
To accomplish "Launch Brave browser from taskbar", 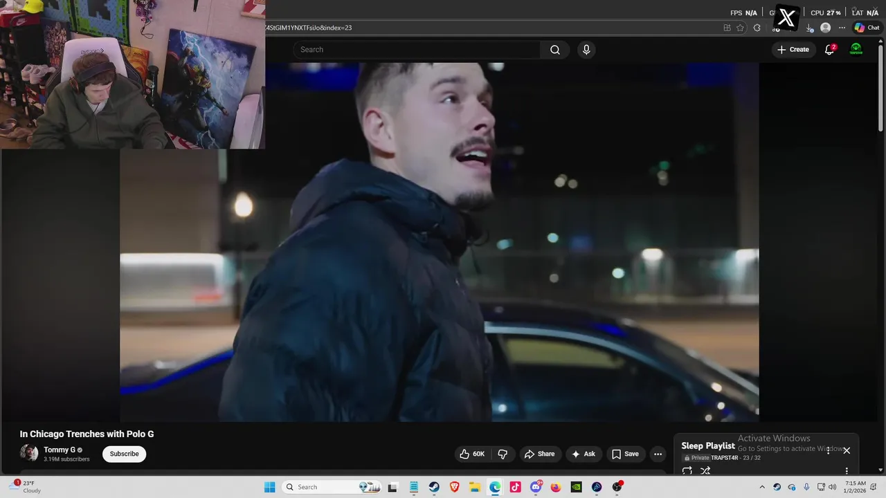I will (x=455, y=487).
